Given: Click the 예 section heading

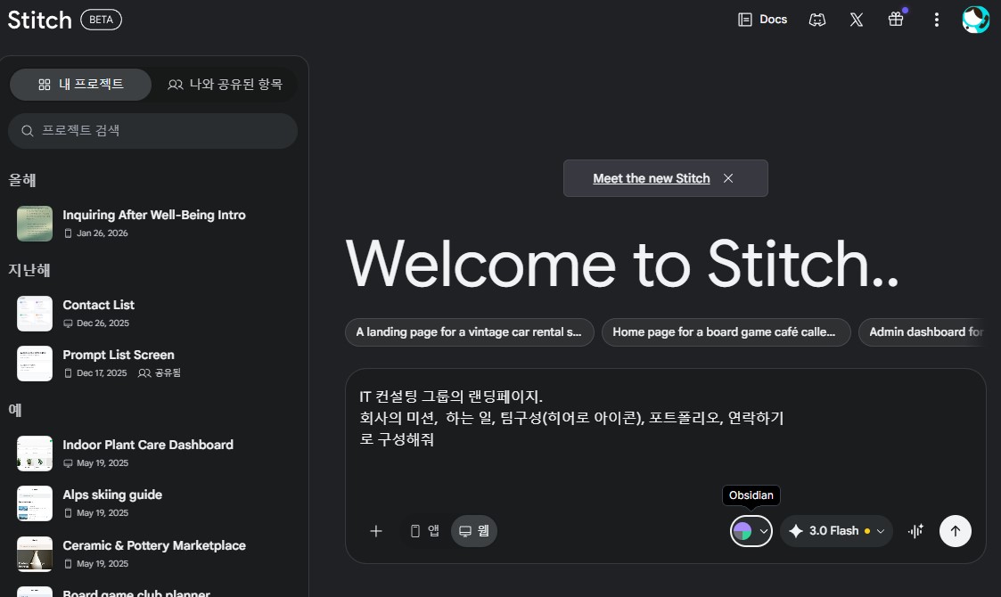Looking at the screenshot, I should click(15, 410).
